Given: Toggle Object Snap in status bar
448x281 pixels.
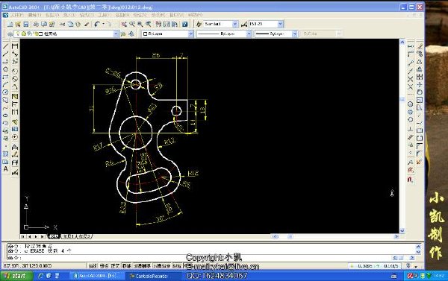Looking at the screenshot, I should tap(143, 266).
